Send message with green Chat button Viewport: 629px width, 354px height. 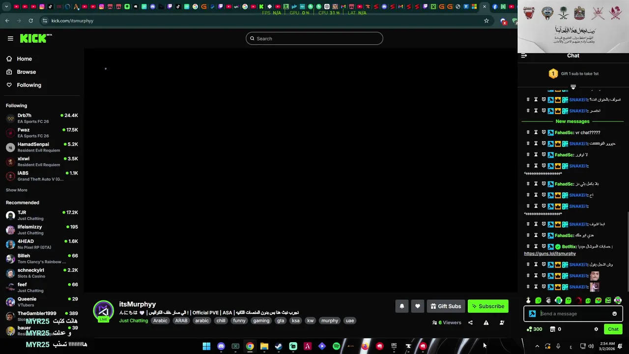point(613,329)
